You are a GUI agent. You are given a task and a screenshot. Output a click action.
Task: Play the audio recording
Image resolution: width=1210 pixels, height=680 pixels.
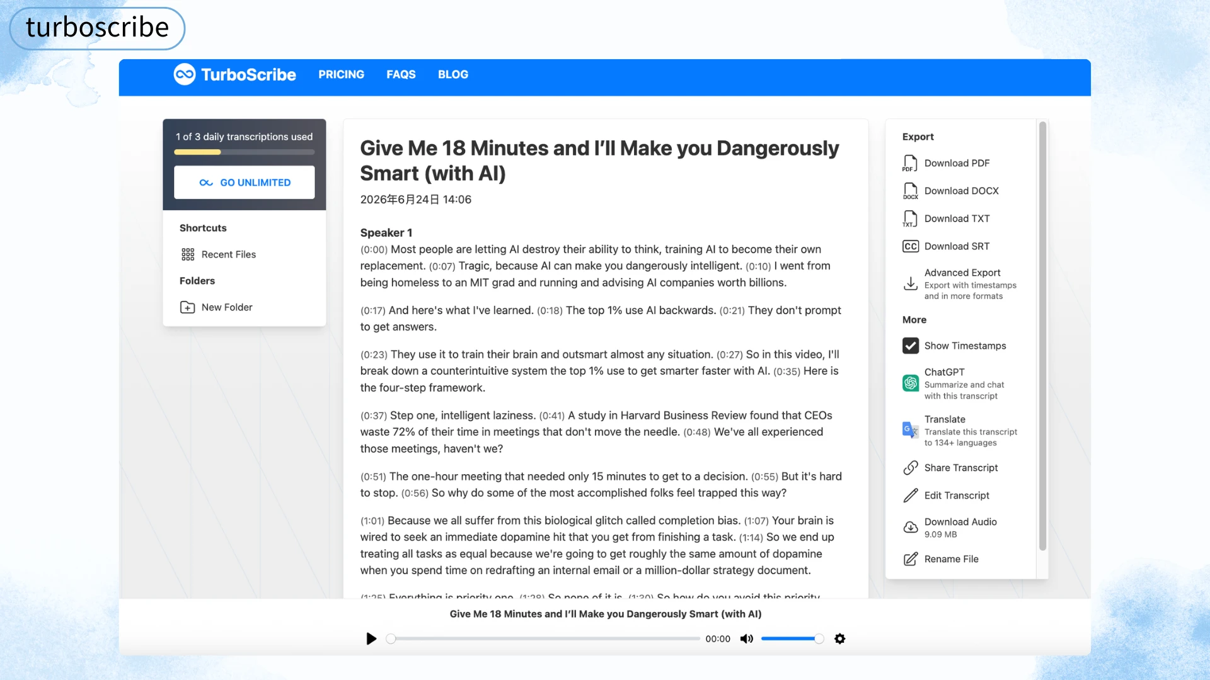[x=371, y=638]
